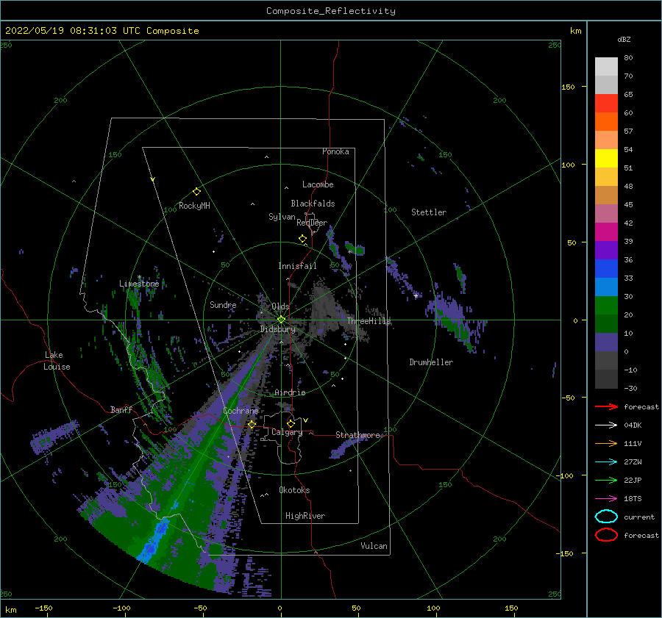The height and width of the screenshot is (618, 662).
Task: Click the Ponoka label
Action: [x=335, y=151]
